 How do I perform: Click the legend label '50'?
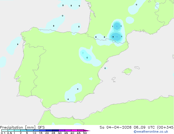point(85,133)
